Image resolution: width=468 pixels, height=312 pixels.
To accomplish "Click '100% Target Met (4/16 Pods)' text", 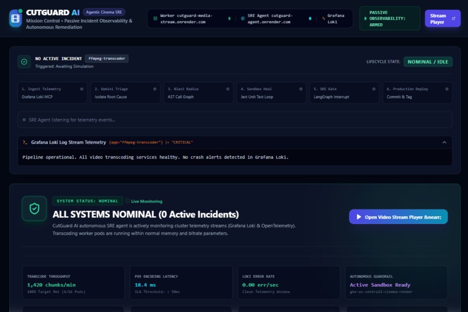I will 56,292.
